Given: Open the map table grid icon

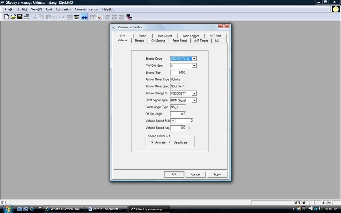Looking at the screenshot, I should pos(70,17).
